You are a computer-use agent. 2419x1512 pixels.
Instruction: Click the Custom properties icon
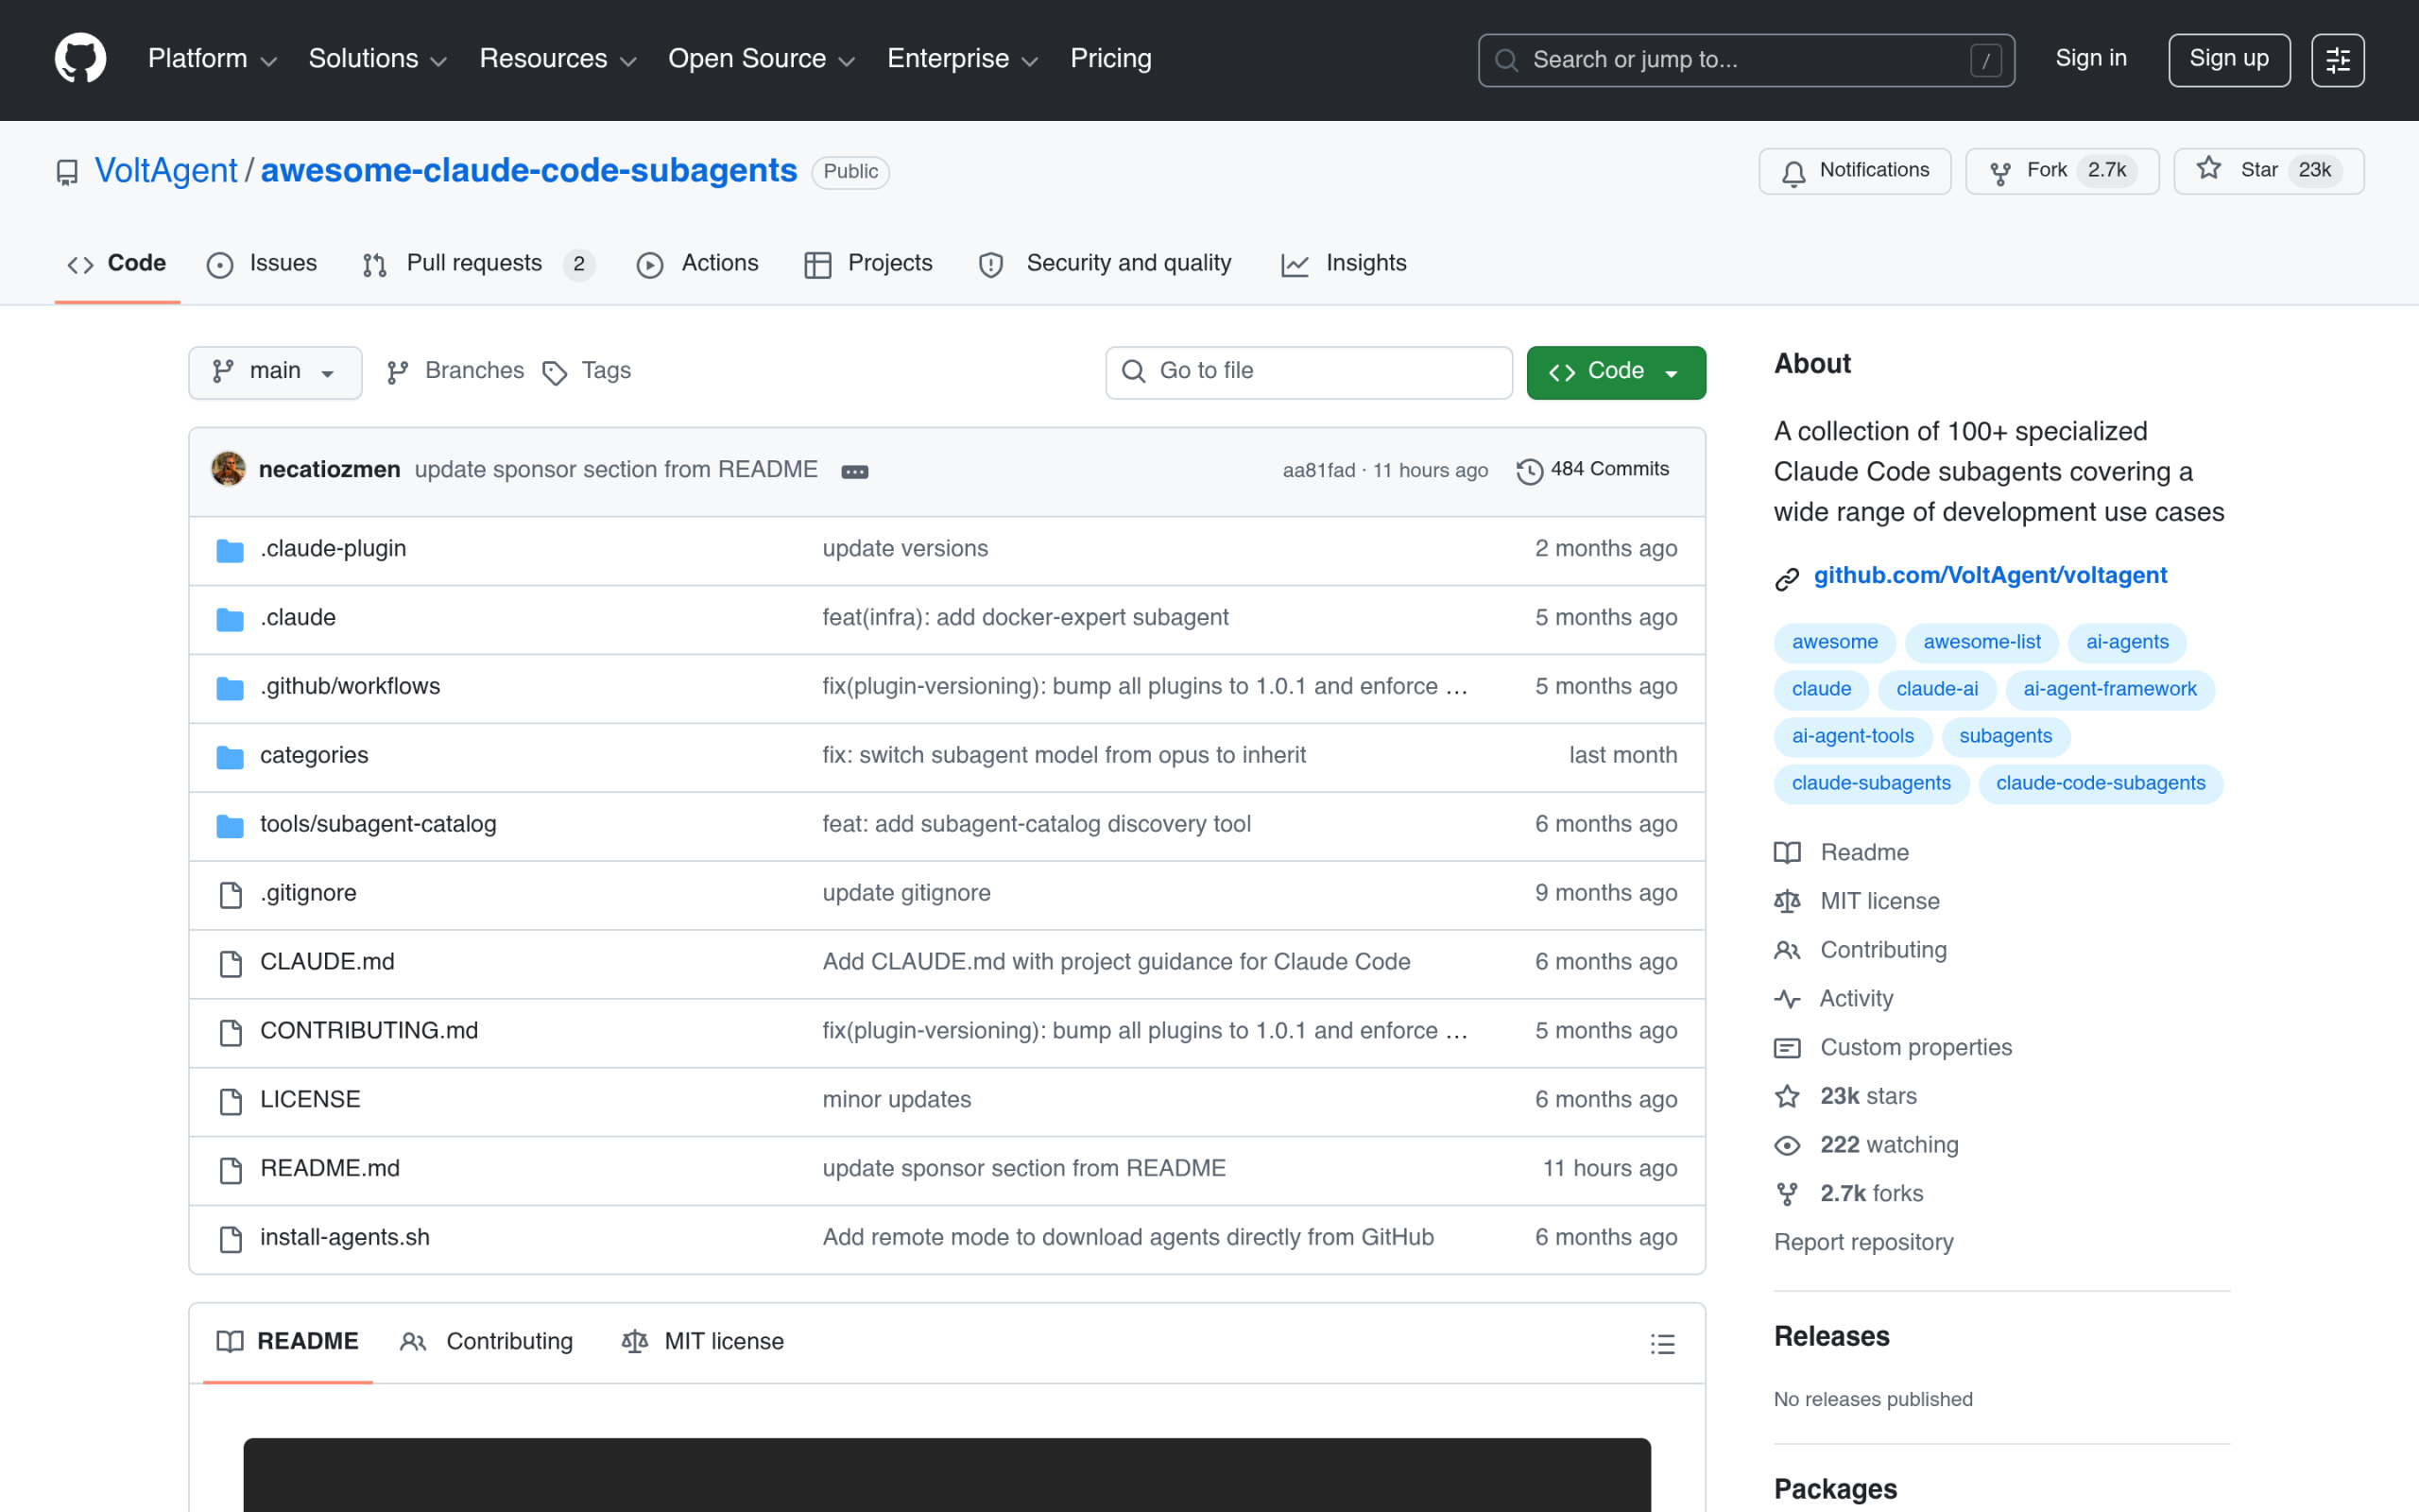(x=1787, y=1047)
